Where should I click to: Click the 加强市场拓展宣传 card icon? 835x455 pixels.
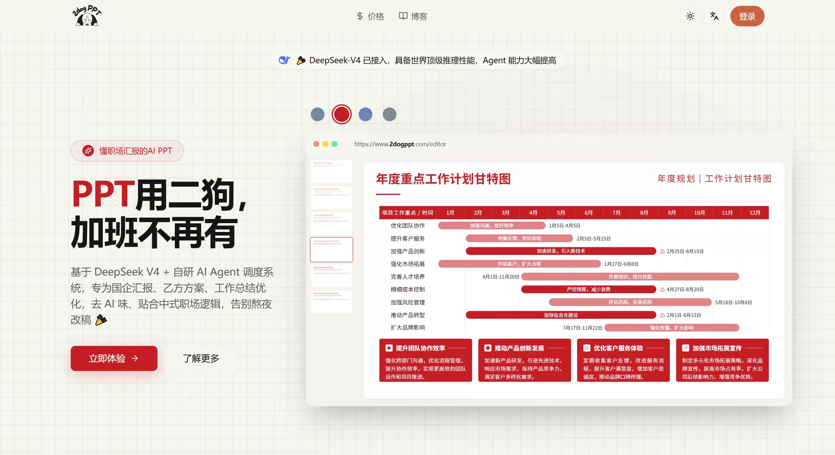686,348
